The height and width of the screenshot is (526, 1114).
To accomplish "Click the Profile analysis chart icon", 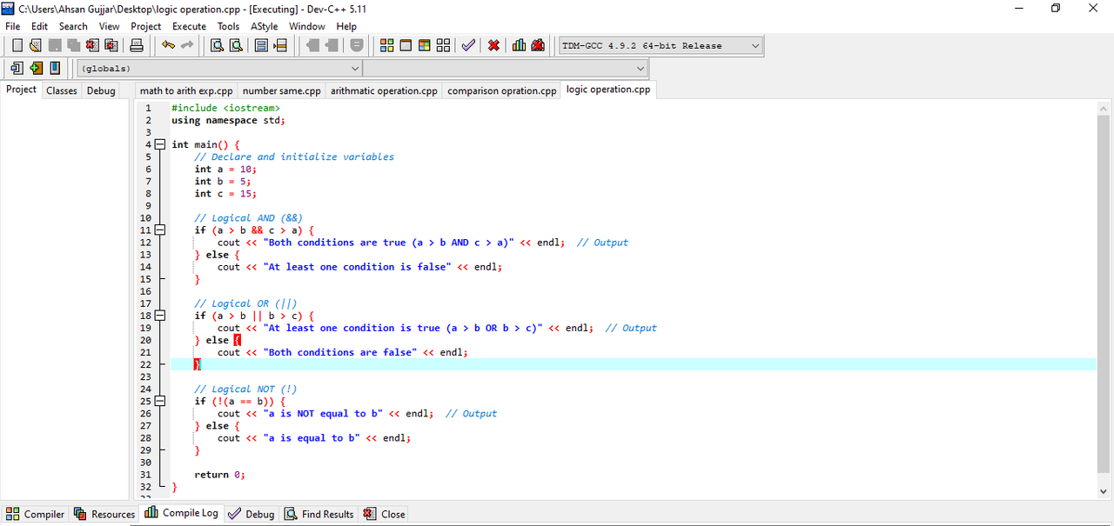I will click(519, 45).
